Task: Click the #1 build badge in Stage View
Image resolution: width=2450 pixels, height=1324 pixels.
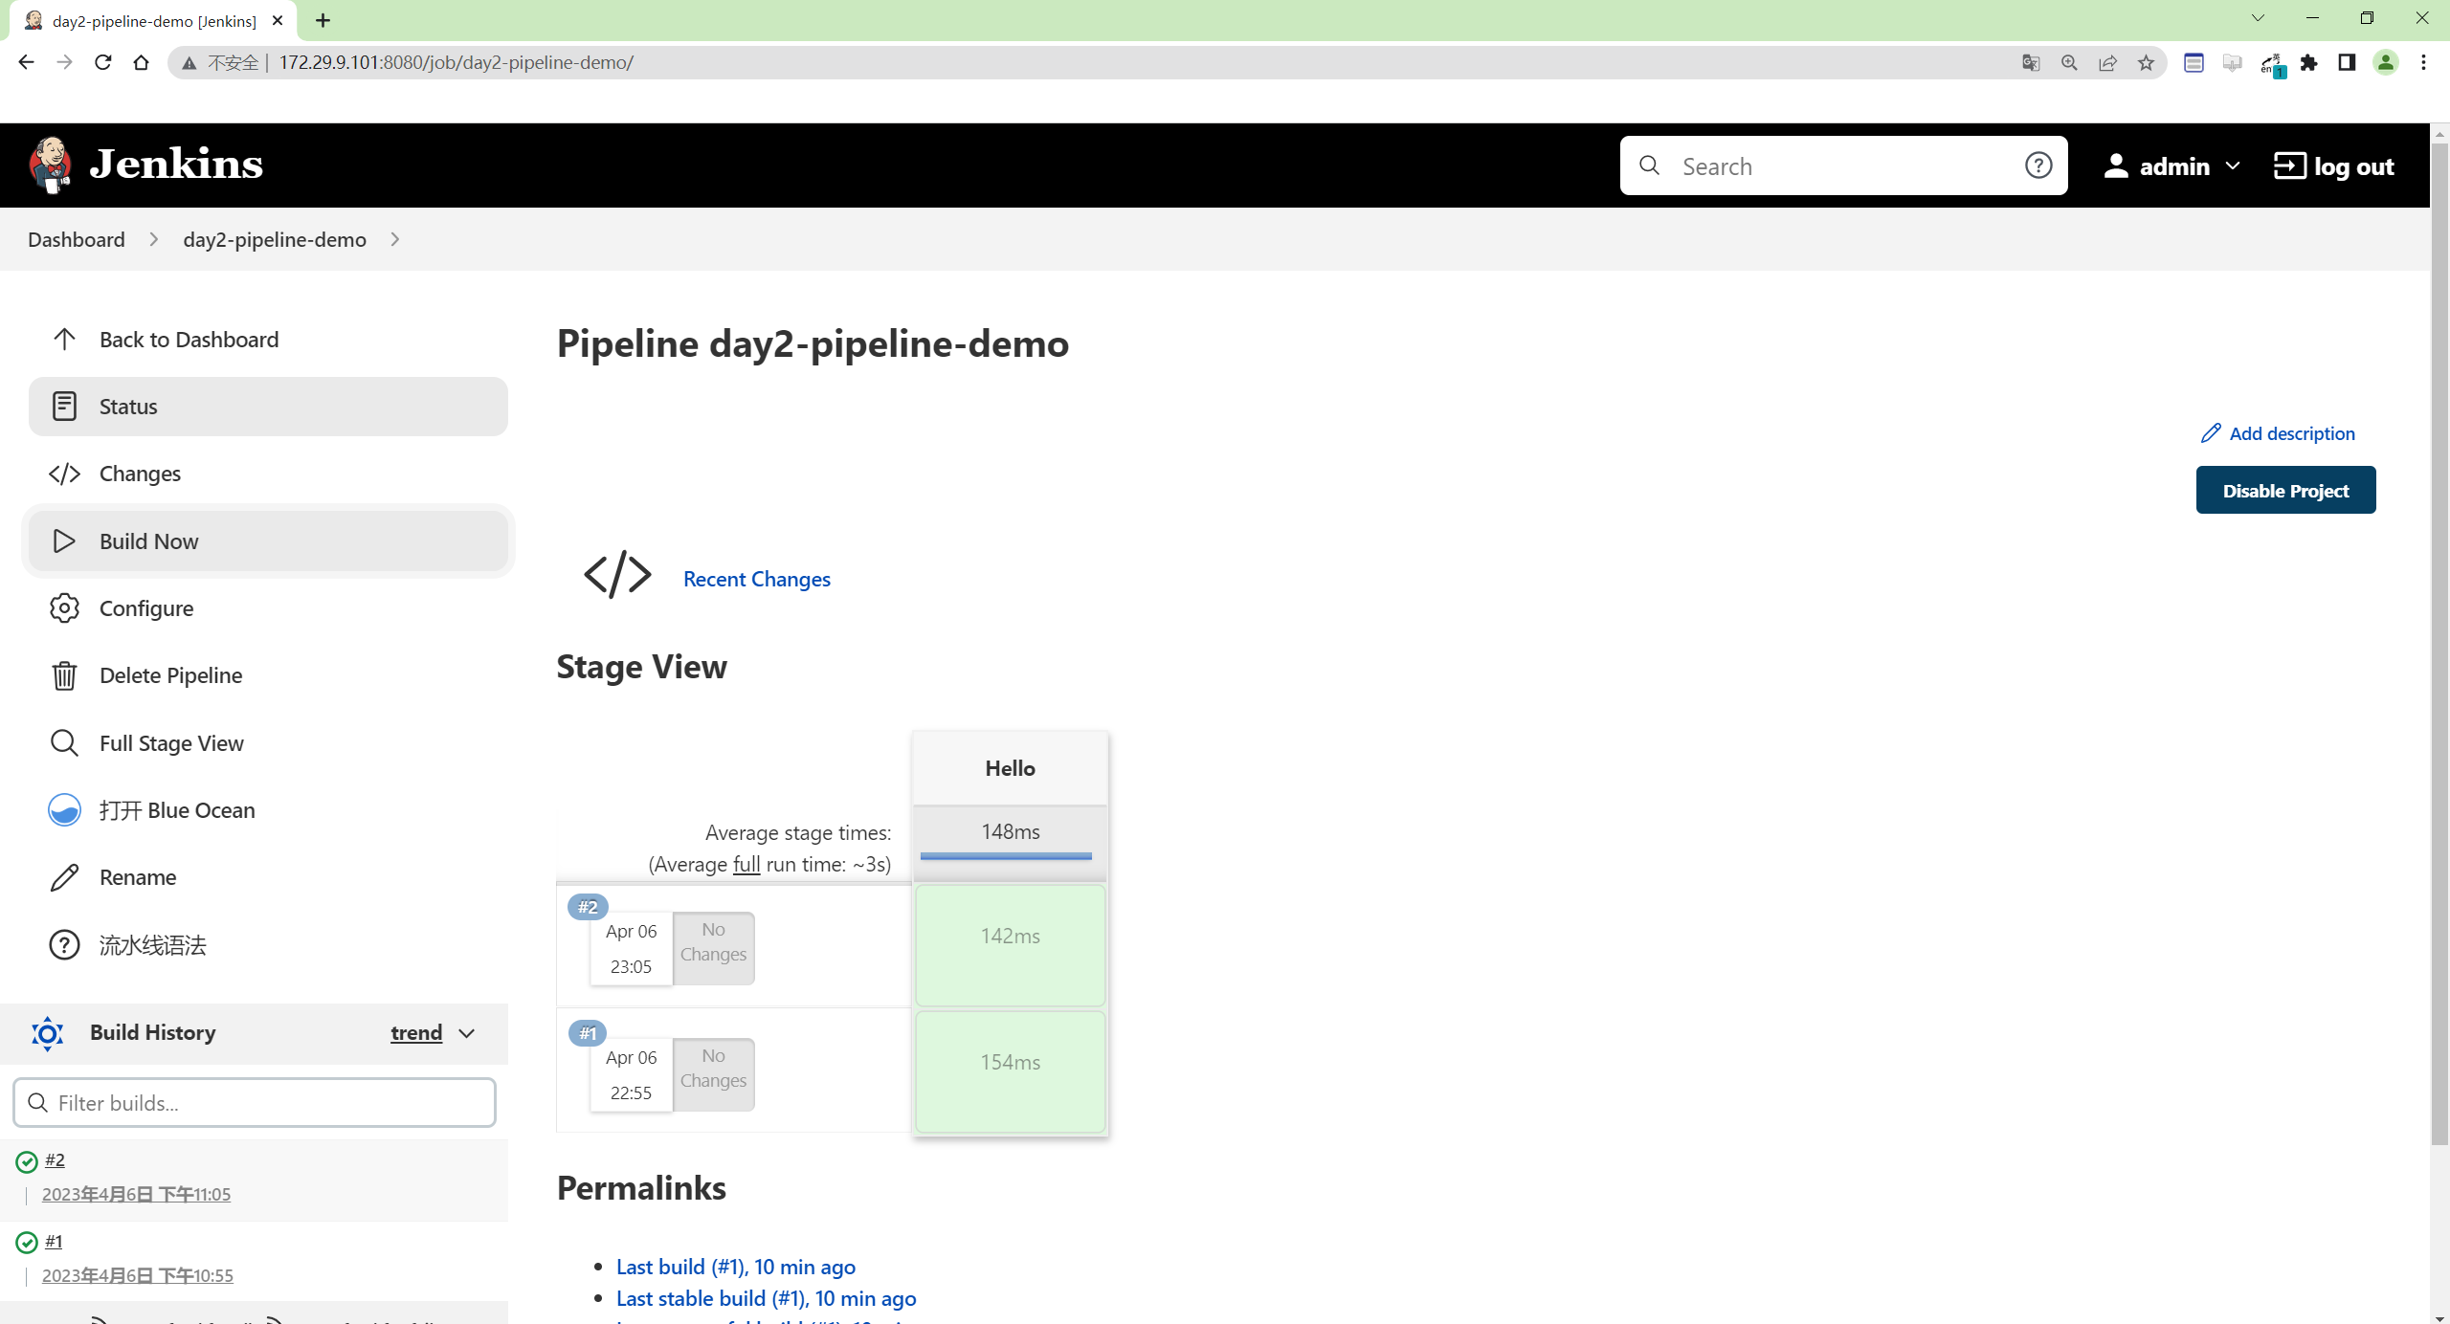Action: click(x=588, y=1033)
